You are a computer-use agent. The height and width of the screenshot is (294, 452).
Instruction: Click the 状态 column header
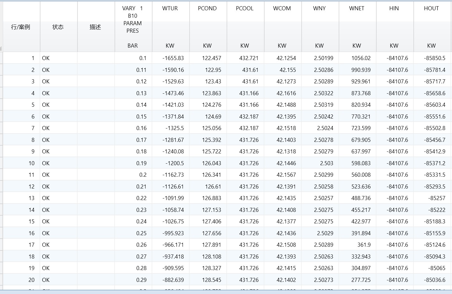(58, 27)
